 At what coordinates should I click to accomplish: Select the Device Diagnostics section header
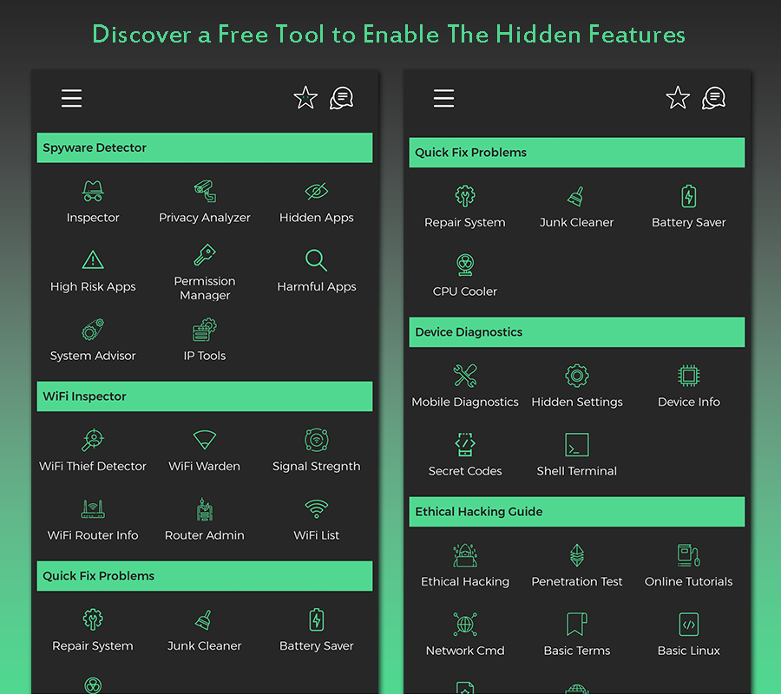577,332
